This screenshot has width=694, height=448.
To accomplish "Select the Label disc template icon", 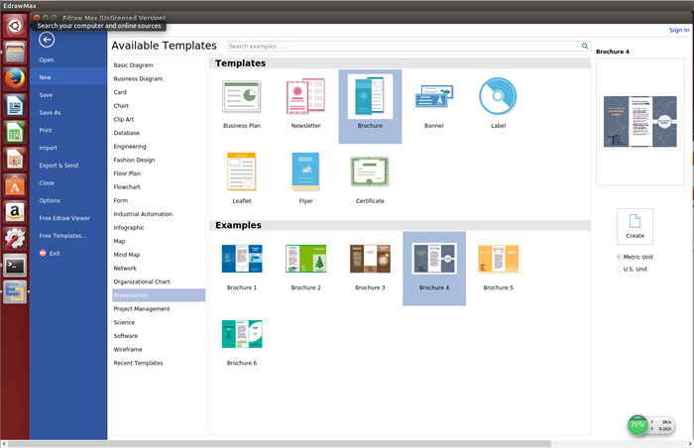I will (x=498, y=96).
